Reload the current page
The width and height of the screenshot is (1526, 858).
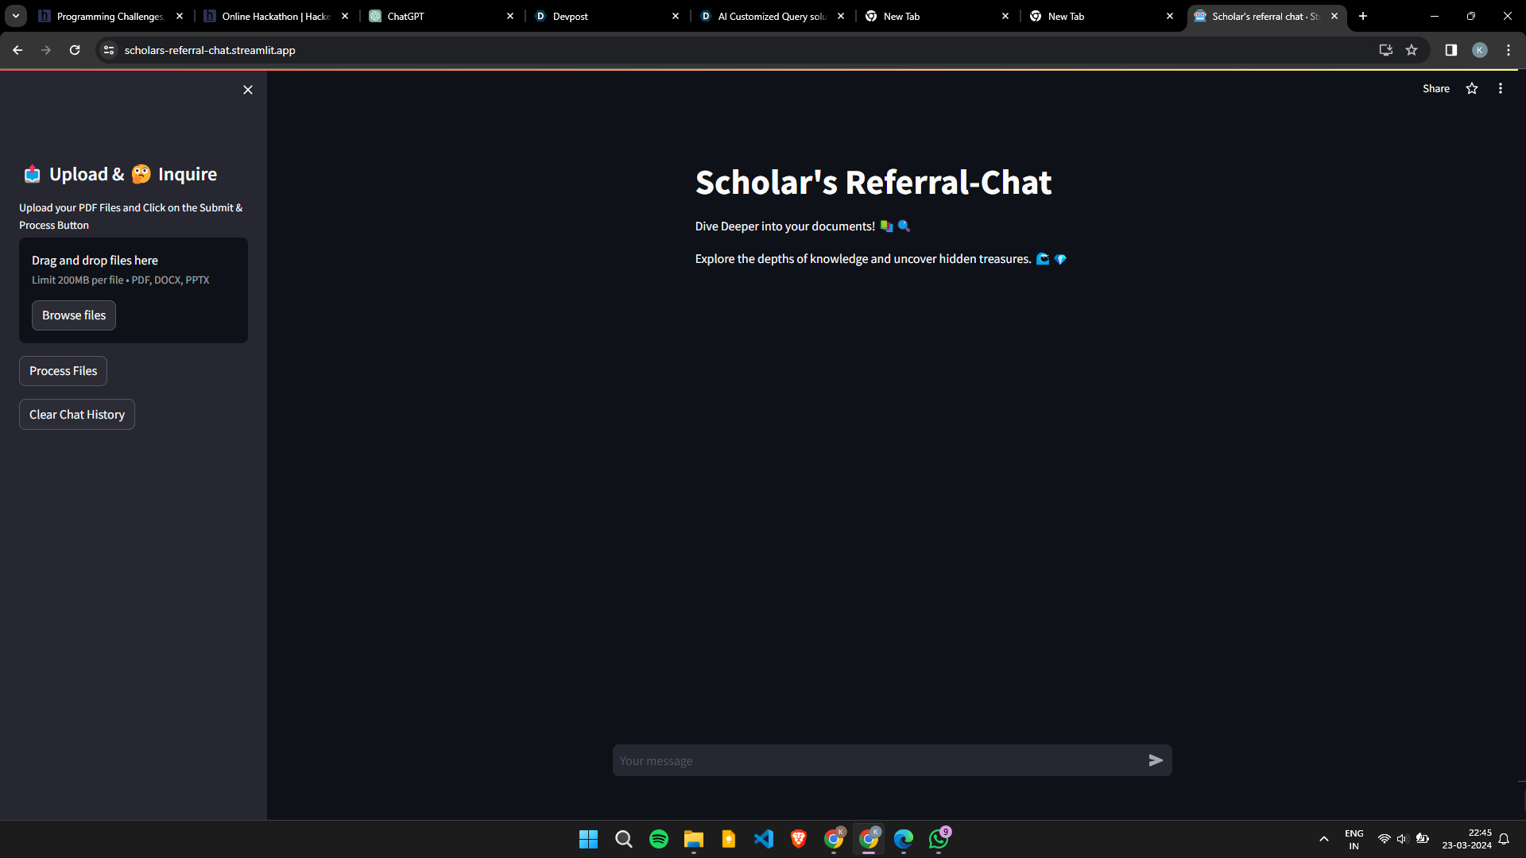click(x=74, y=49)
